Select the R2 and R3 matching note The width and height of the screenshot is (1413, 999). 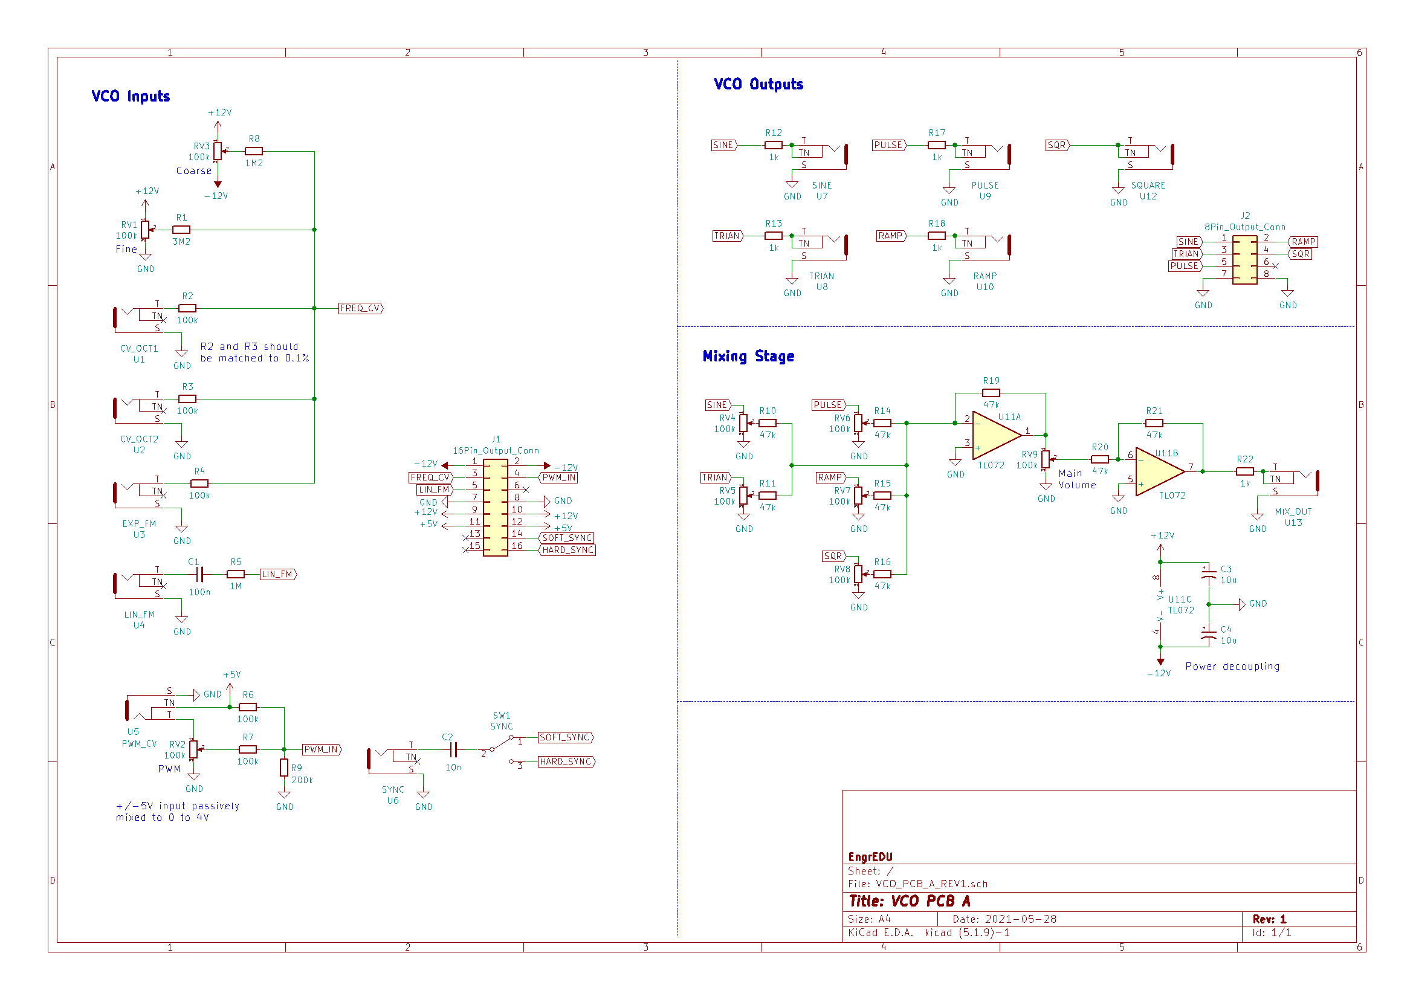(x=254, y=353)
